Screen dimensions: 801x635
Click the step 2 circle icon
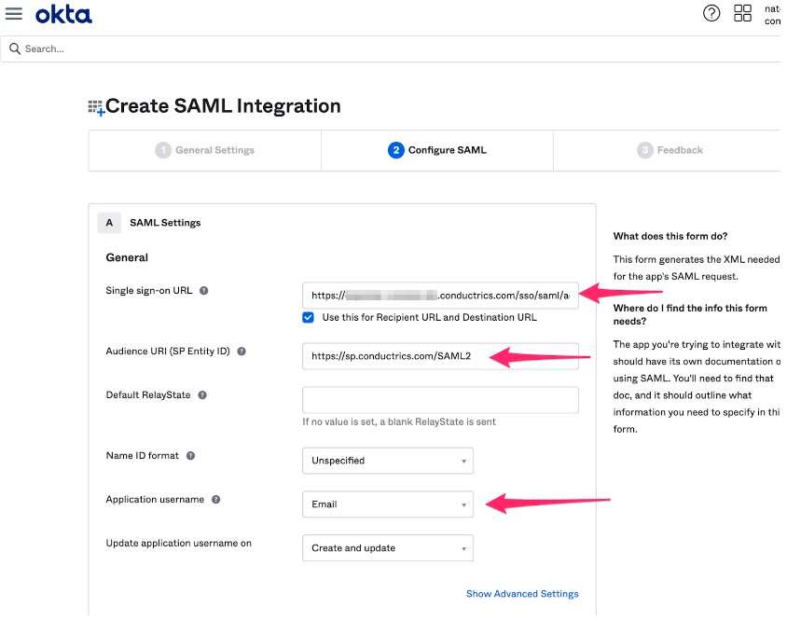(x=396, y=150)
